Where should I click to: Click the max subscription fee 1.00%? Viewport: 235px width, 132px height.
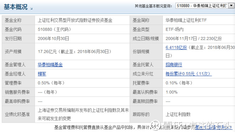tap(172, 92)
